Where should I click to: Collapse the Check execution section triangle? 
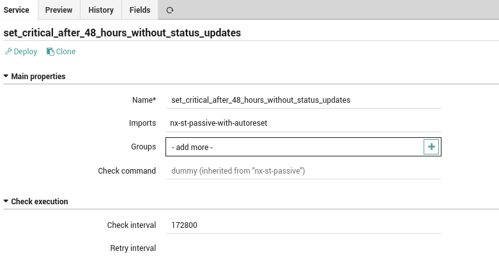coord(6,201)
